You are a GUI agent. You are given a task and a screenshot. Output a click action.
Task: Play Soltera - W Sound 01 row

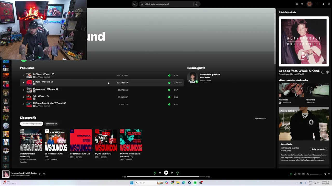coord(23,83)
